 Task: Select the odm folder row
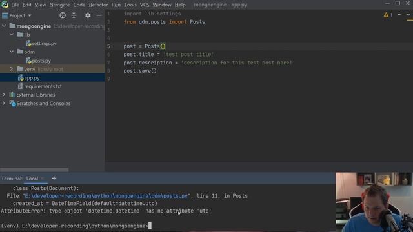52,52
